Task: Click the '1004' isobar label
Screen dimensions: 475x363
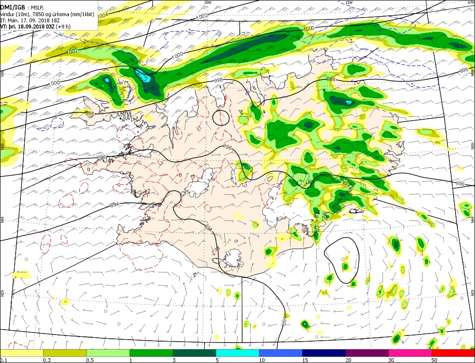Action: tap(103, 15)
